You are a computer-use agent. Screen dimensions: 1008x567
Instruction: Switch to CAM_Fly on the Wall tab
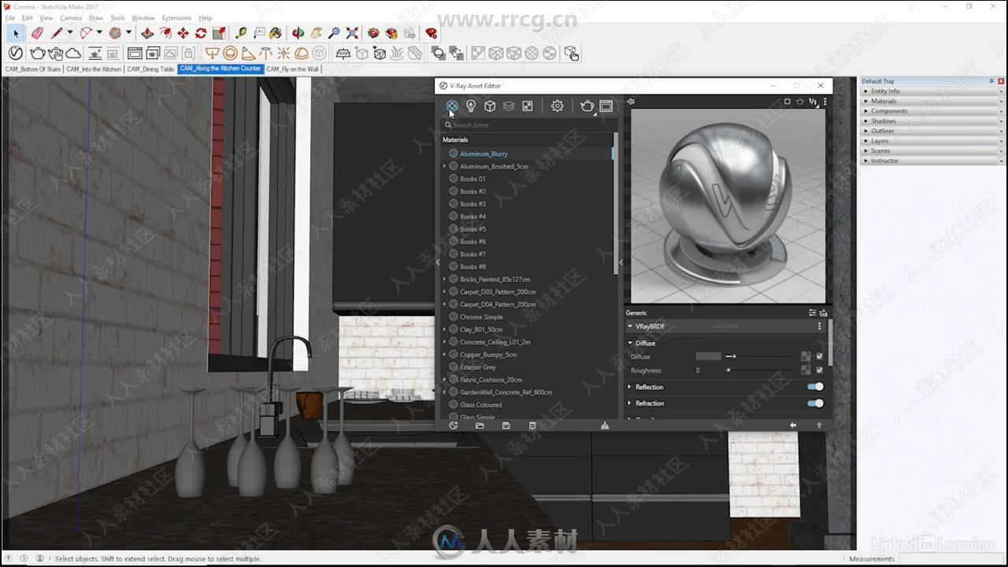coord(292,69)
